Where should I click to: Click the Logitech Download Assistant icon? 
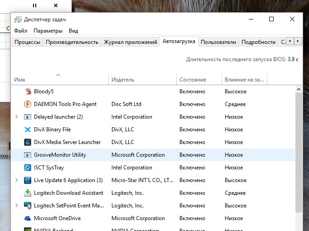tap(28, 193)
